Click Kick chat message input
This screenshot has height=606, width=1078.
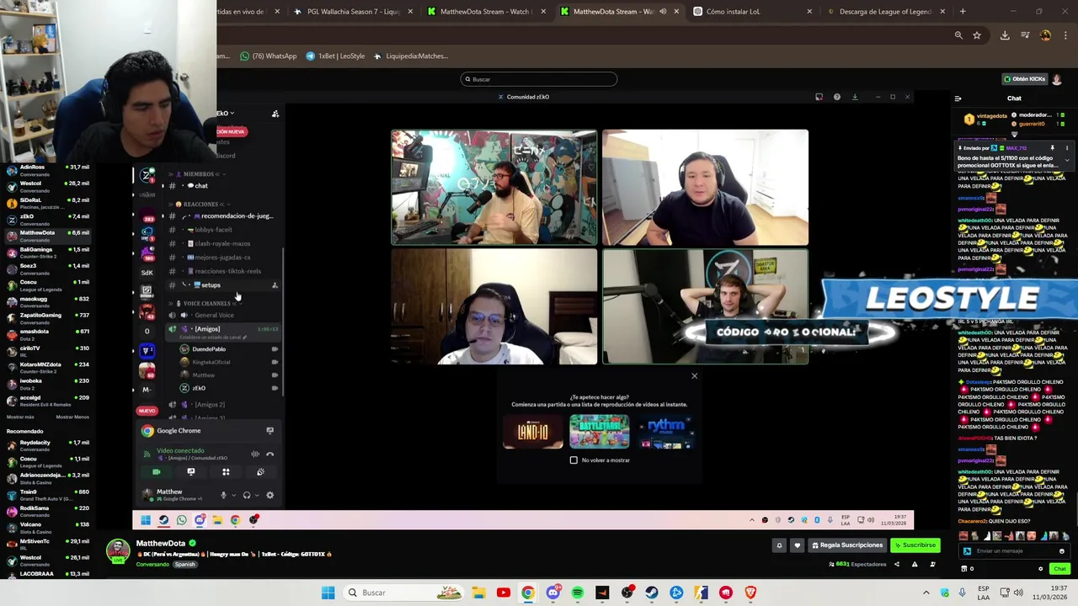pos(1015,551)
